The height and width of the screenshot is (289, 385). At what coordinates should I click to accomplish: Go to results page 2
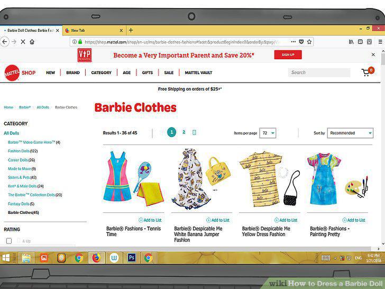[x=184, y=132]
